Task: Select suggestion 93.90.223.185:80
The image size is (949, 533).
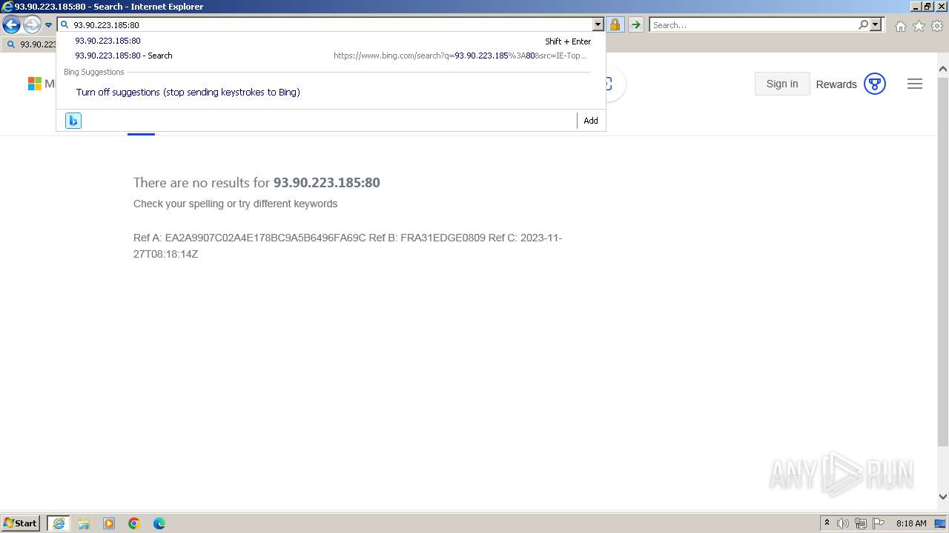Action: 331,41
